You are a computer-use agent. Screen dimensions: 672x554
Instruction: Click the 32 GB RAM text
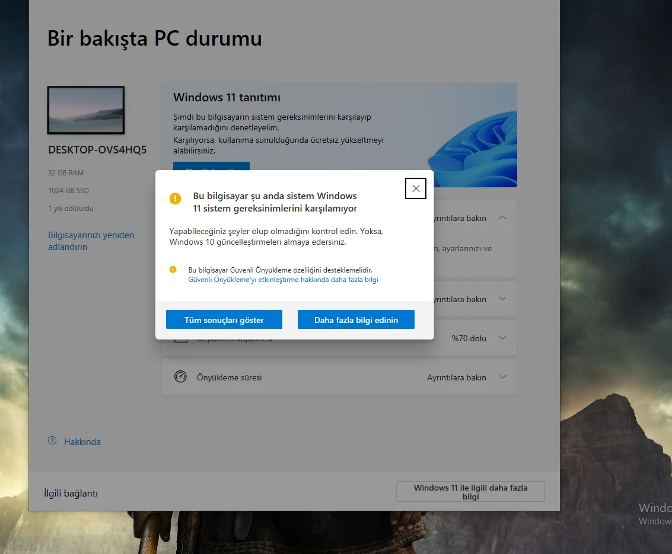(x=66, y=173)
